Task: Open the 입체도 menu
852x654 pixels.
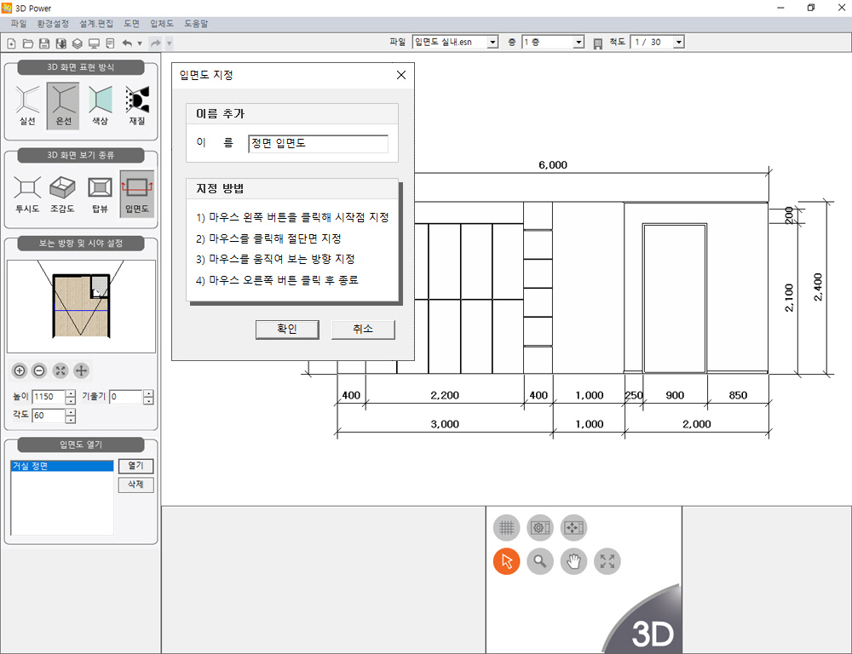Action: (160, 24)
